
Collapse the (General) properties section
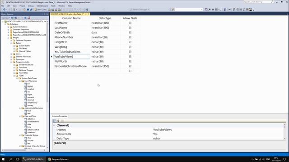pyautogui.click(x=54, y=125)
